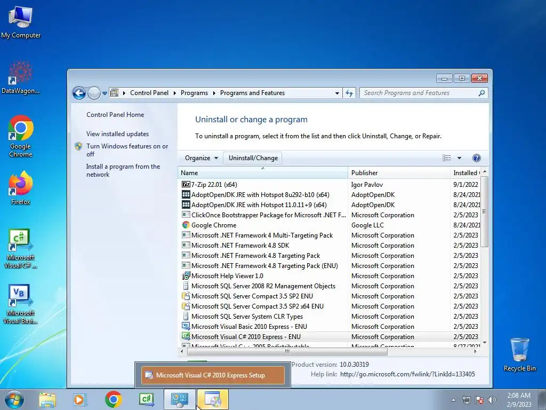This screenshot has width=546, height=410.
Task: Open Visual C# Express from the taskbar
Action: (146, 399)
